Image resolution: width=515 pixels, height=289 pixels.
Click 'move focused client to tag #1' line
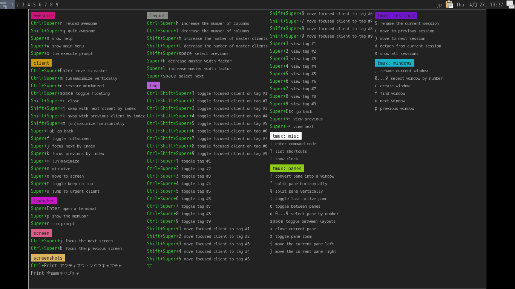tap(198, 229)
